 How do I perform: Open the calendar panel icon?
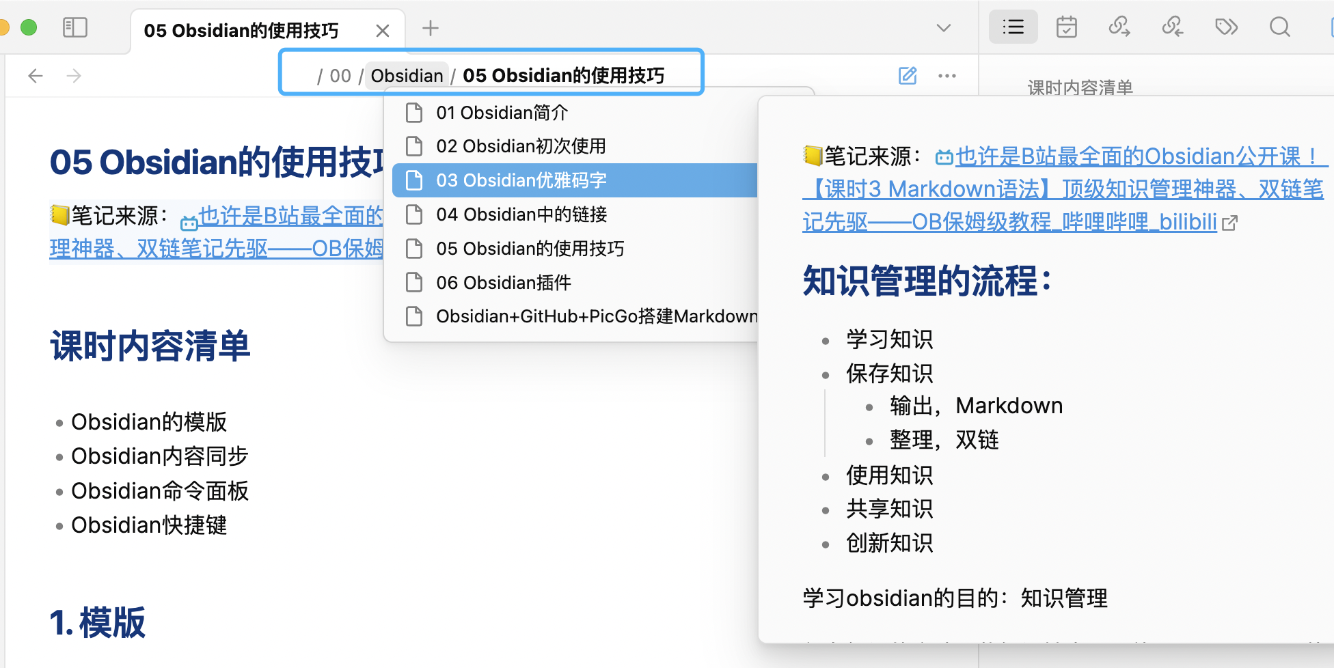[1067, 27]
